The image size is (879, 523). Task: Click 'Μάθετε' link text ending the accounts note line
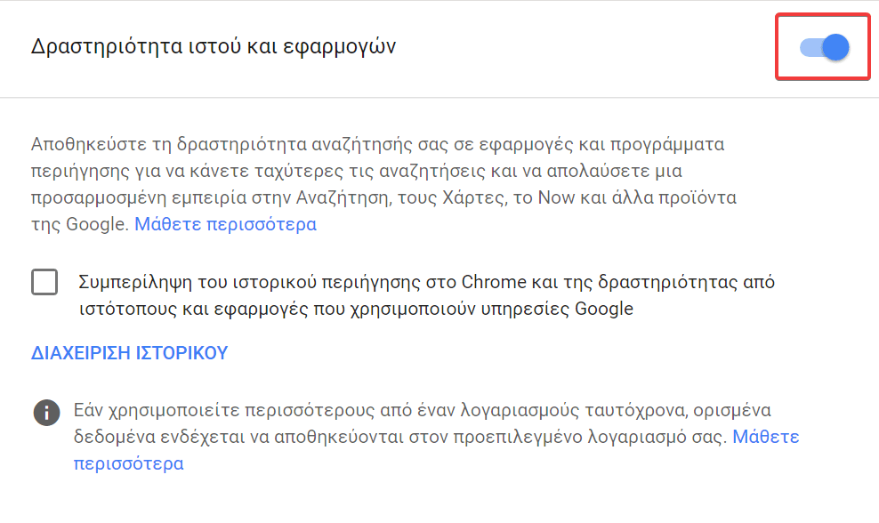pyautogui.click(x=766, y=437)
